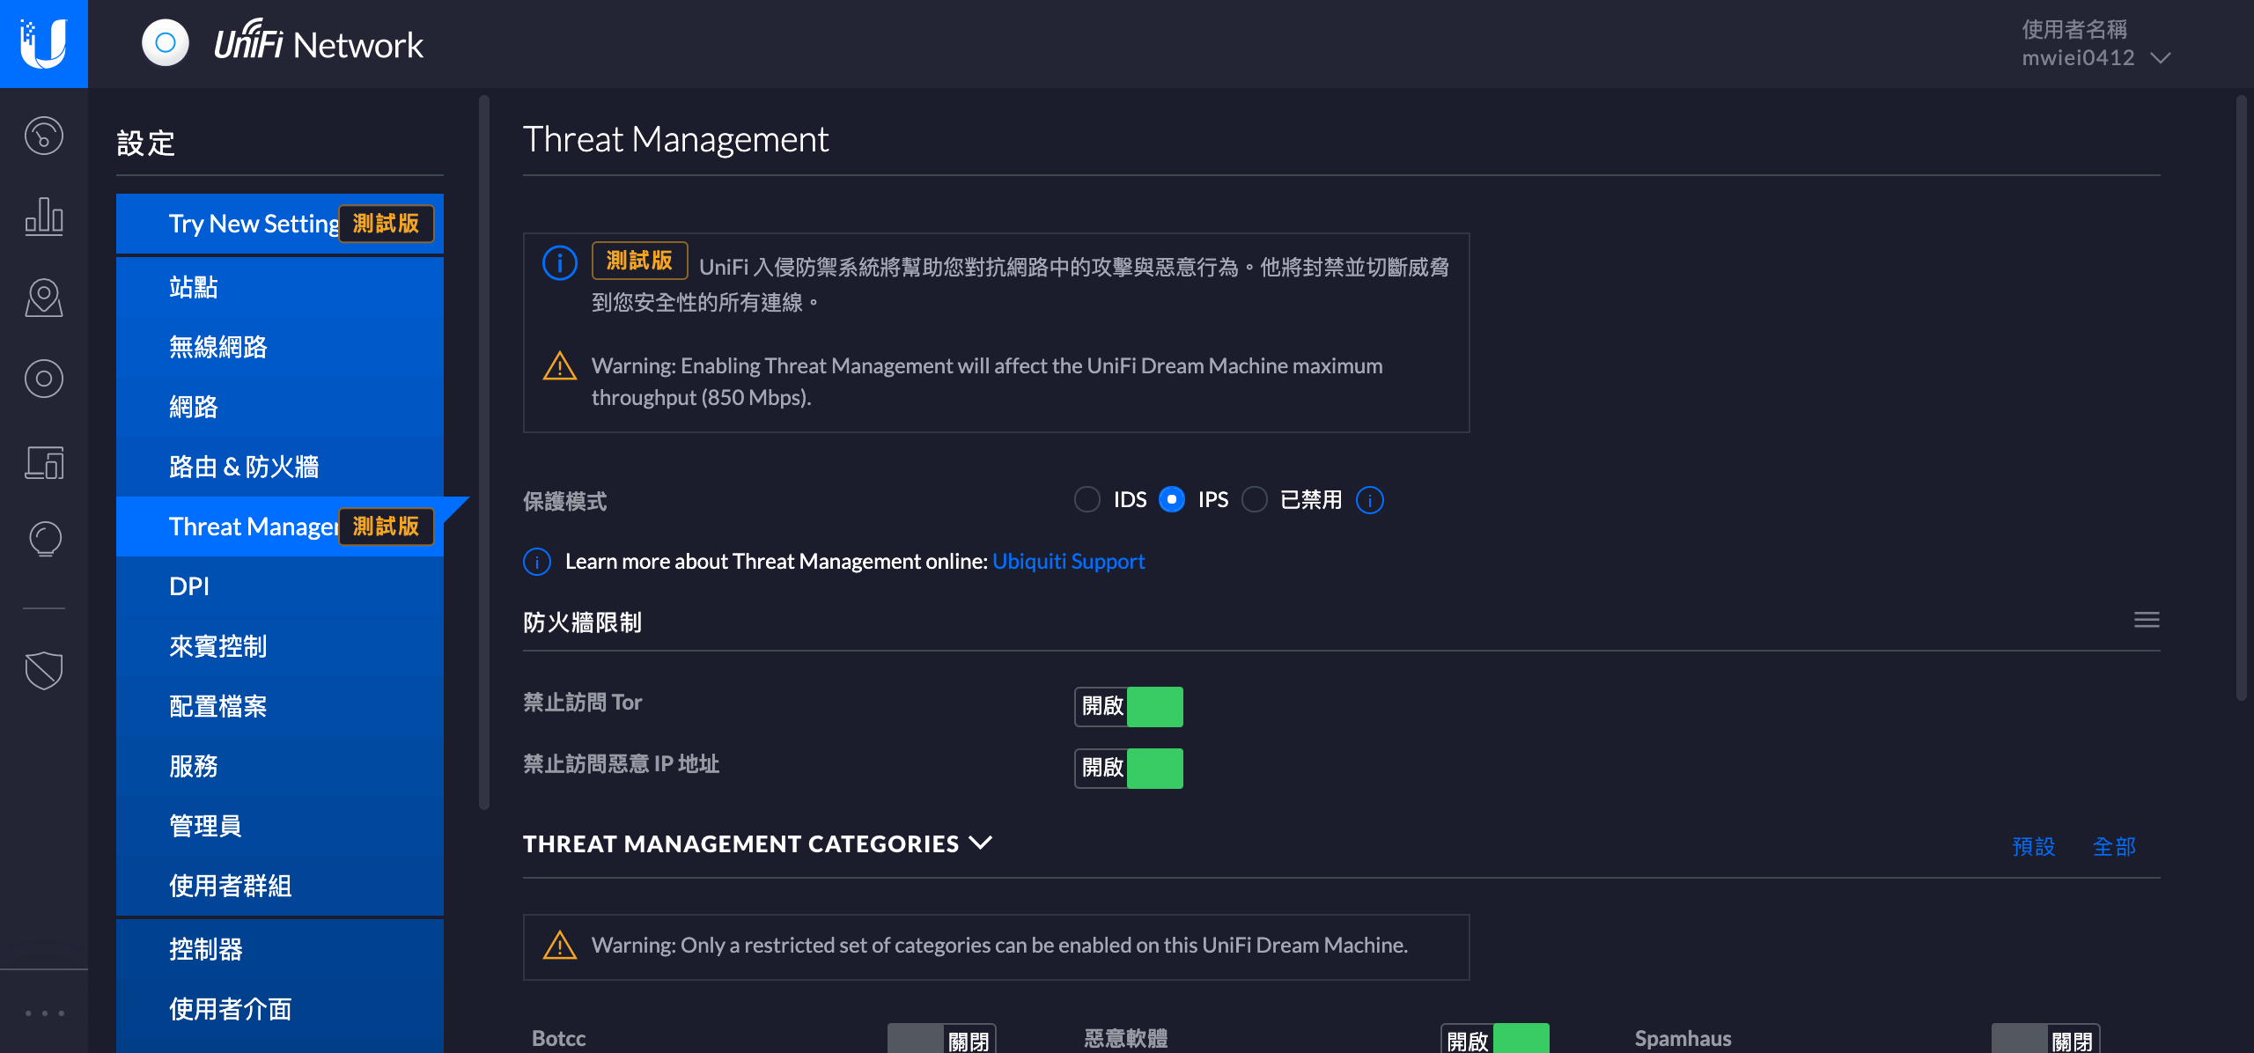Open the Clients devices icon in the sidebar
This screenshot has width=2254, height=1053.
(44, 461)
